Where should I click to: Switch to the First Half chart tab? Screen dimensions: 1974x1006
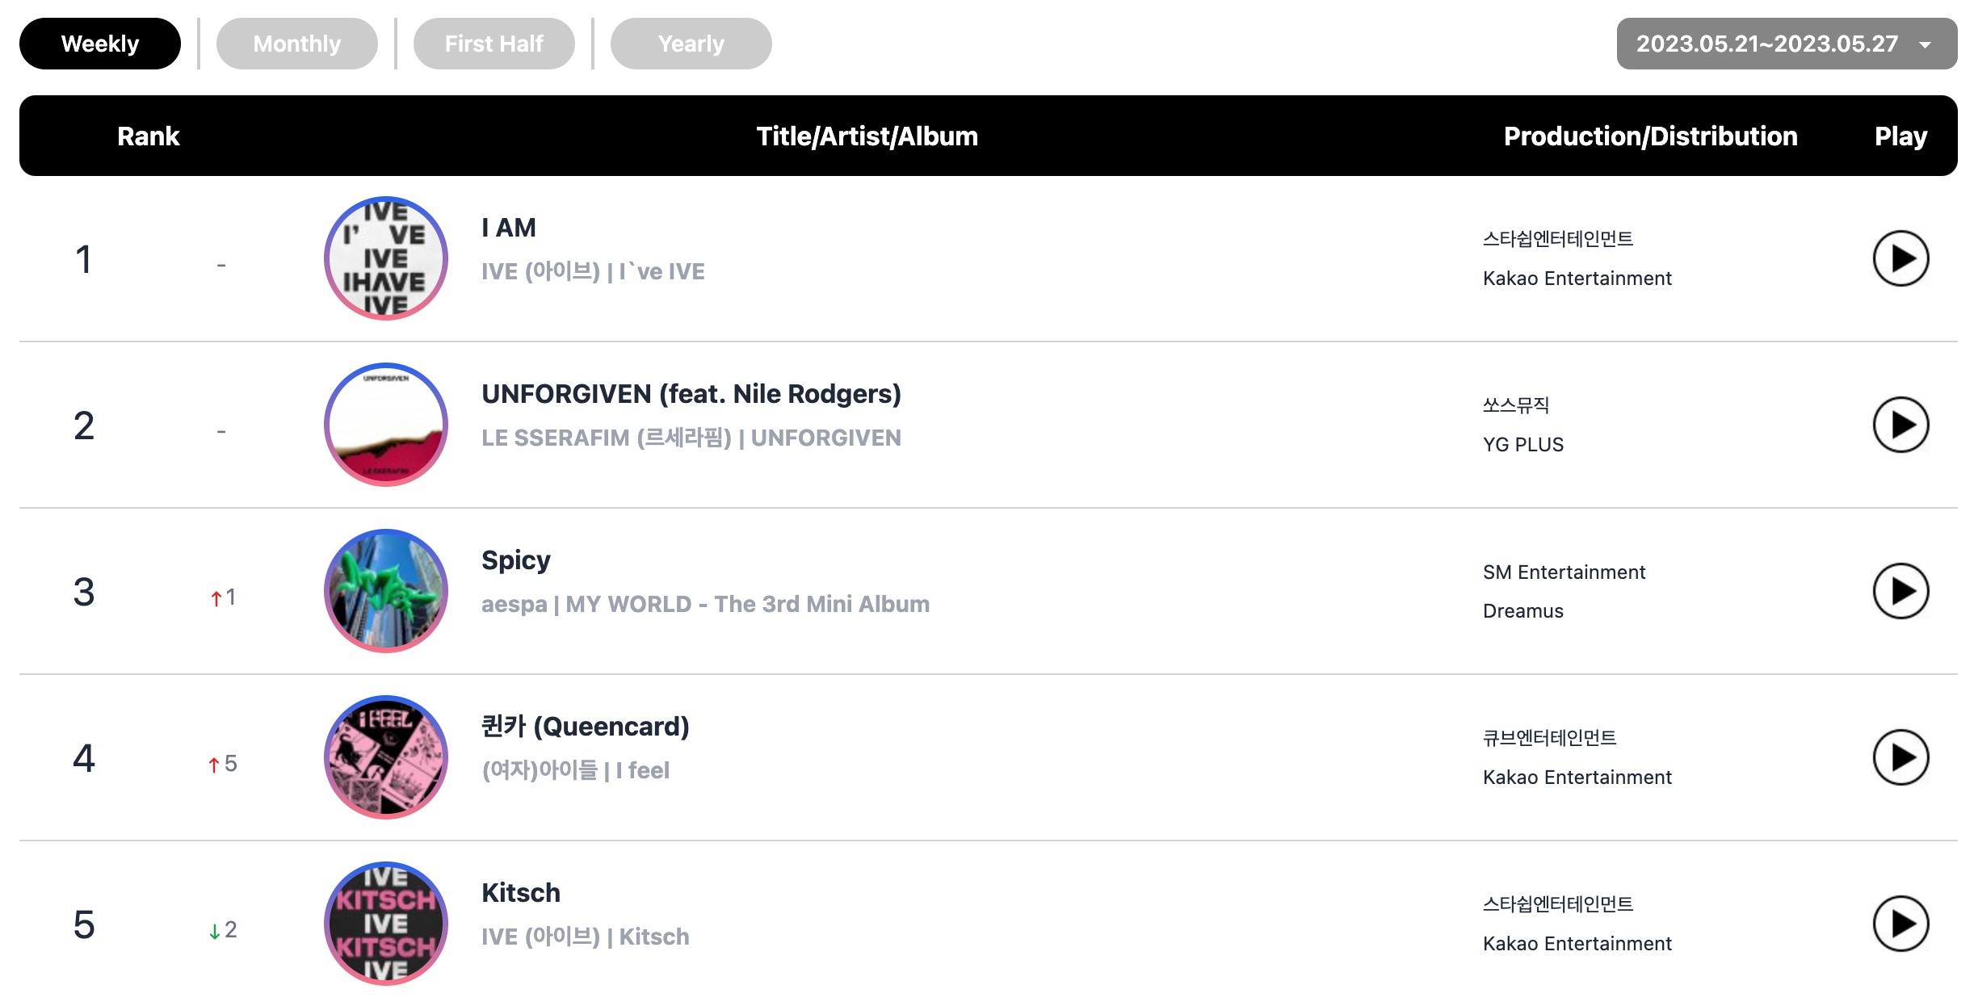(494, 44)
